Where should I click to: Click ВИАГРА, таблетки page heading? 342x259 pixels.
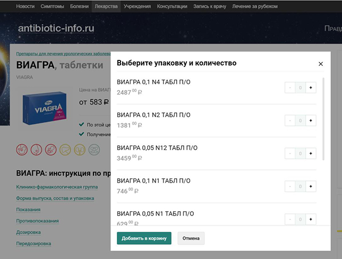point(59,65)
